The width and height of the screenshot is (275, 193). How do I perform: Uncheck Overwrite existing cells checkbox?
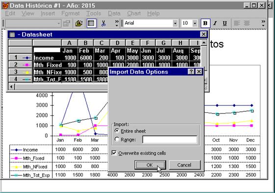(x=114, y=153)
